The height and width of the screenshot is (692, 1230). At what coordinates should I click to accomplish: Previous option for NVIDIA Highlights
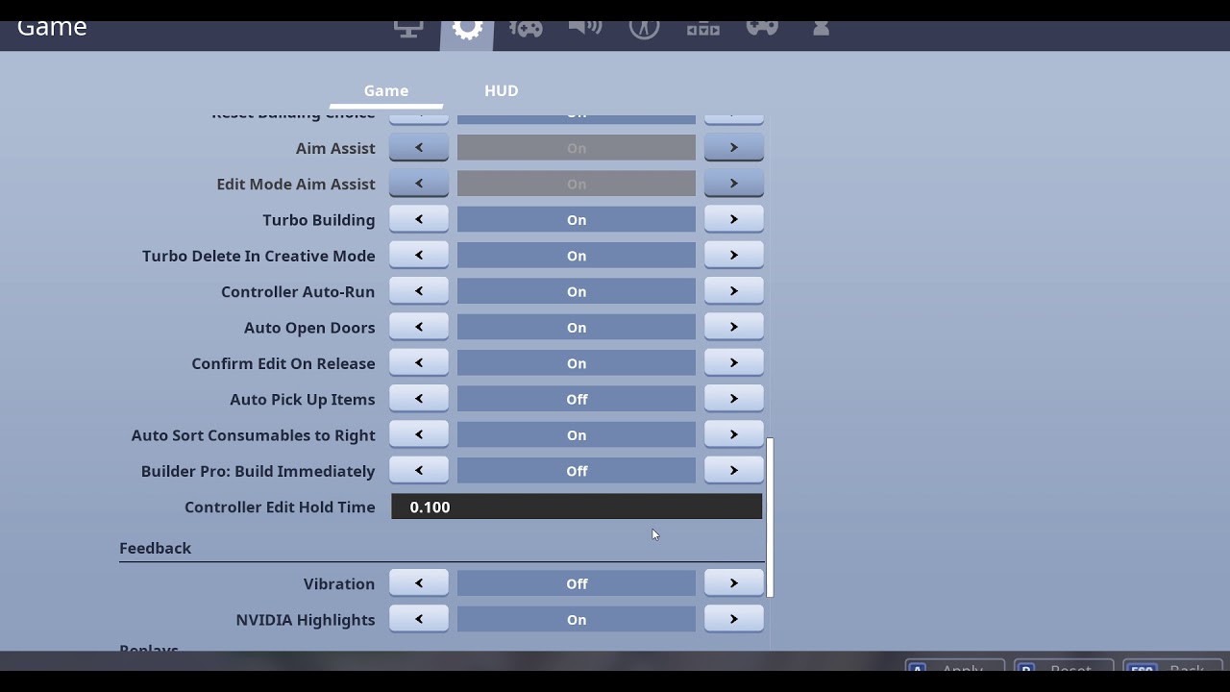(419, 620)
